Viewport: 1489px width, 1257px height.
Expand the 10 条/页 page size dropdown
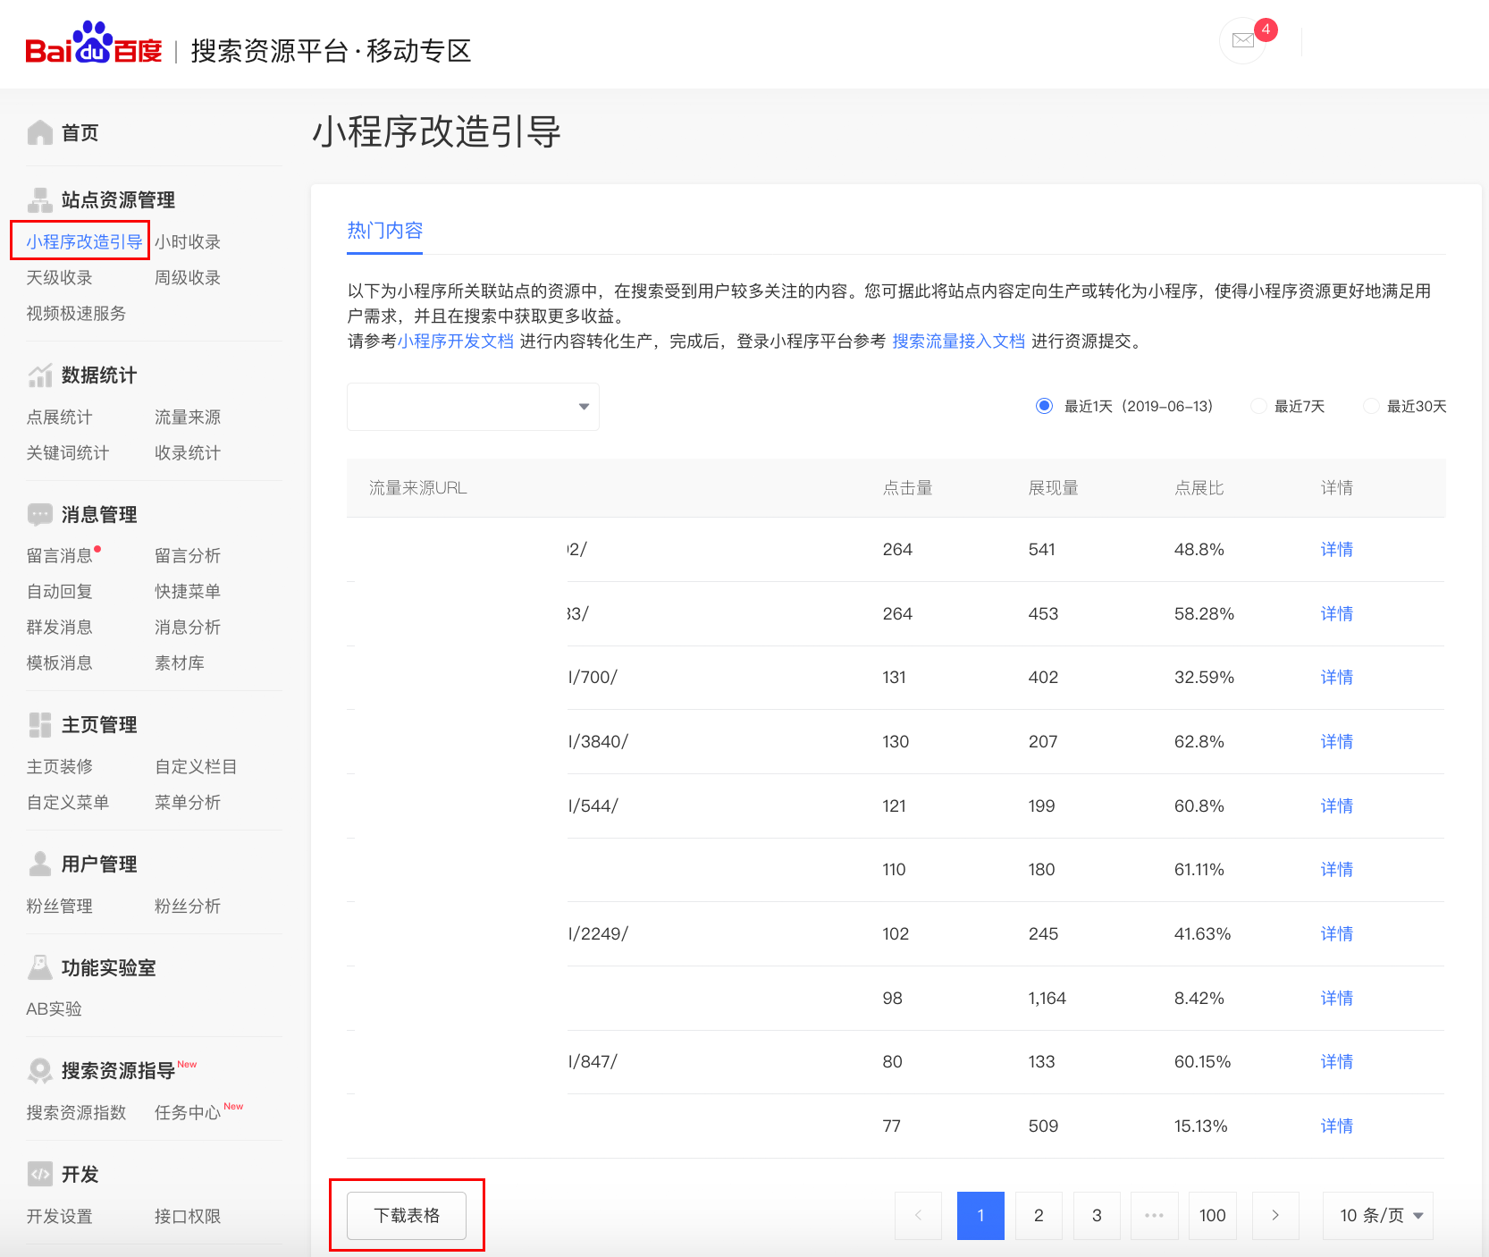pyautogui.click(x=1377, y=1216)
